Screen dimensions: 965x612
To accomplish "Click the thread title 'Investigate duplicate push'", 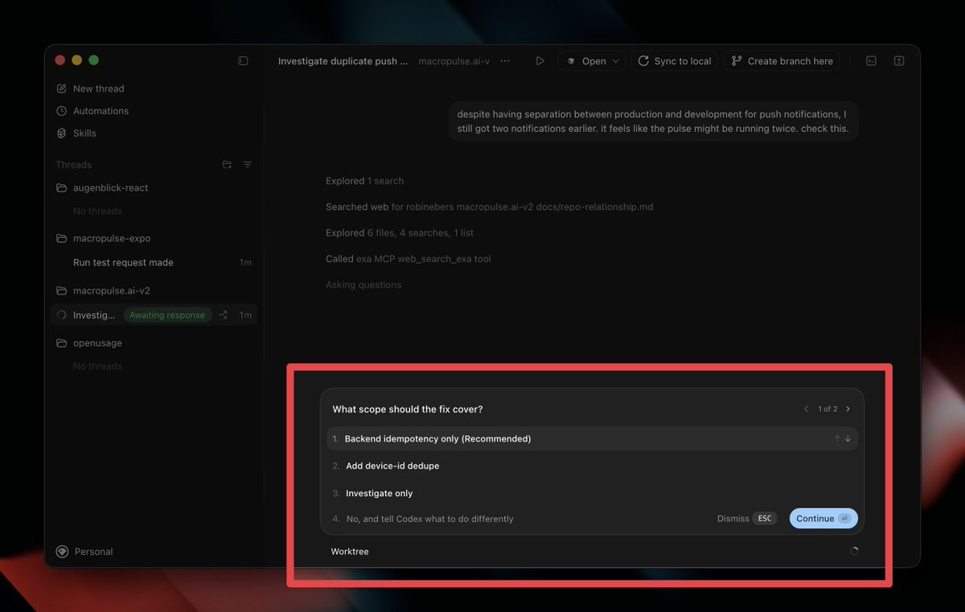I will tap(343, 61).
